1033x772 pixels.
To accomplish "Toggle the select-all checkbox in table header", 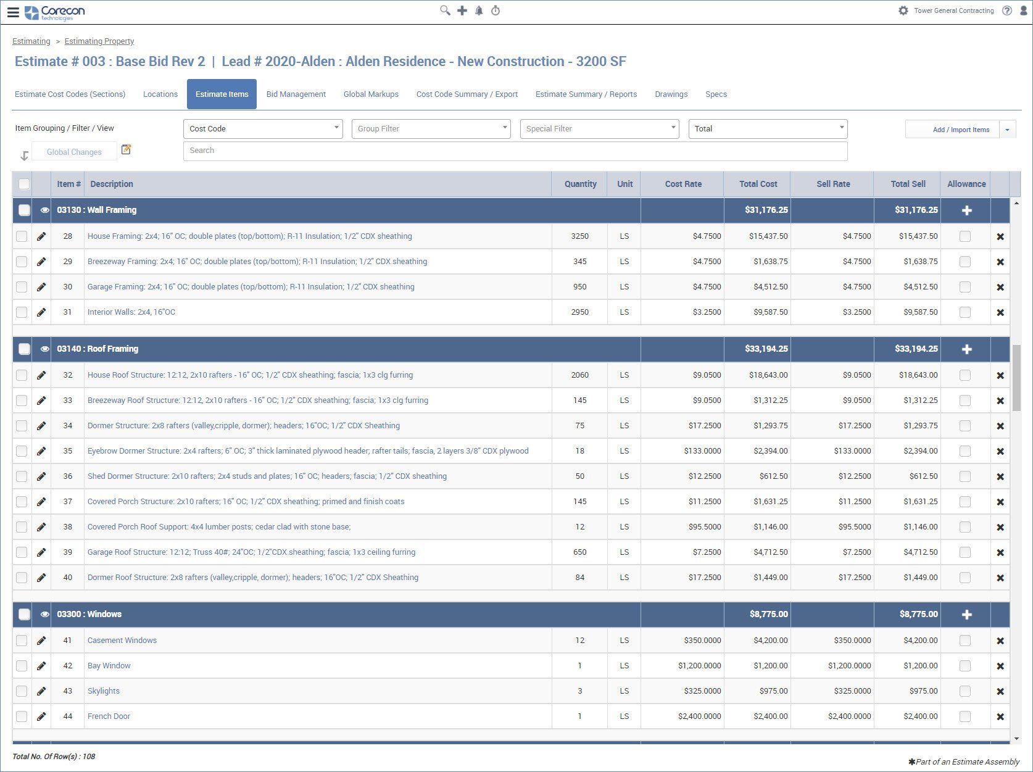I will (24, 184).
